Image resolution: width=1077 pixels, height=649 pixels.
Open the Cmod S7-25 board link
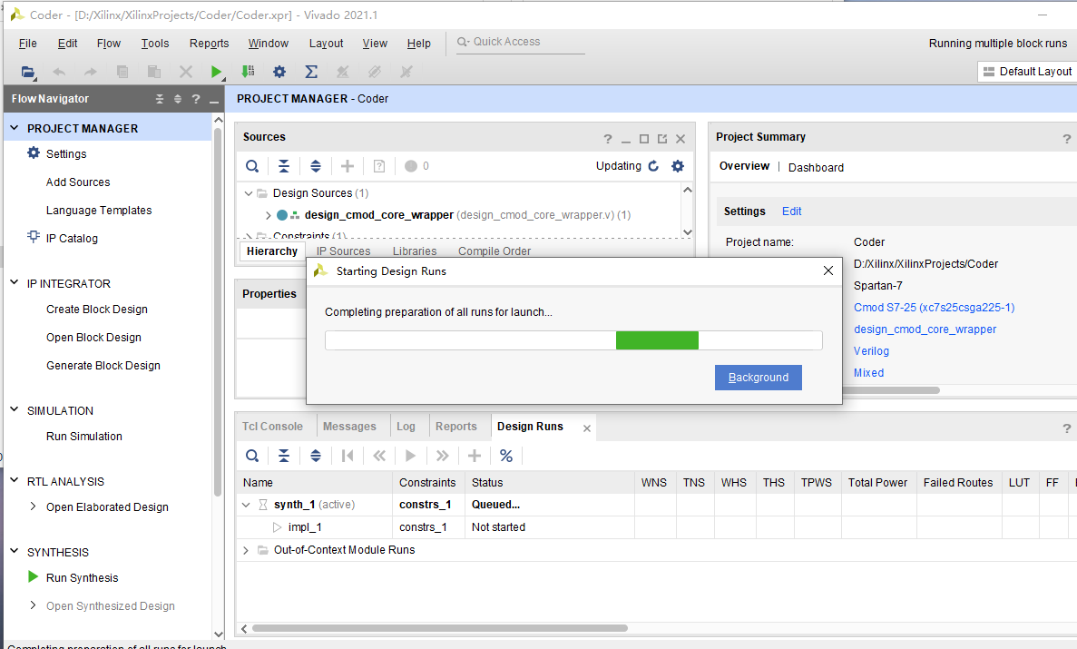click(x=935, y=308)
